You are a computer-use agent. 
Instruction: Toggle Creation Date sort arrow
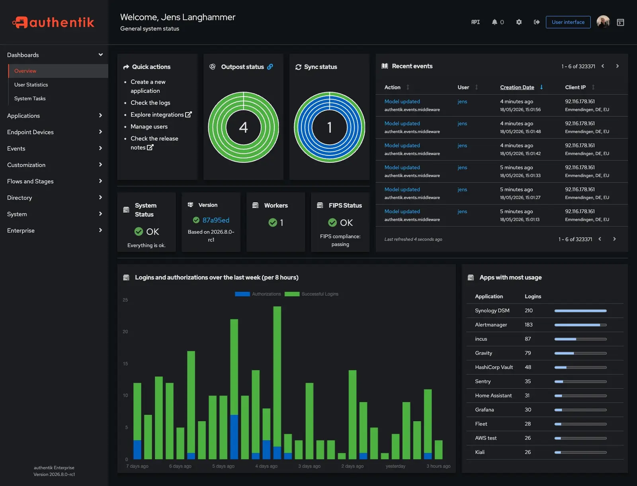point(541,87)
